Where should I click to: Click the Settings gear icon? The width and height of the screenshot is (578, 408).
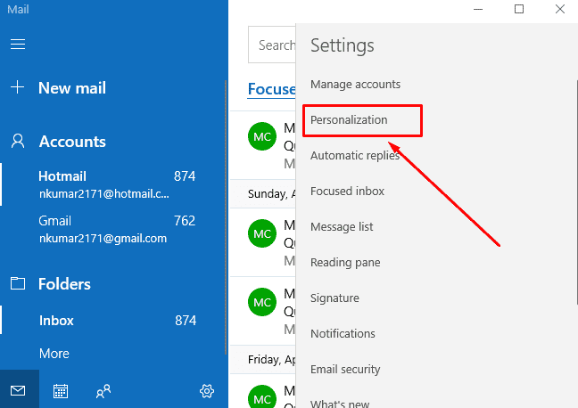click(x=207, y=390)
